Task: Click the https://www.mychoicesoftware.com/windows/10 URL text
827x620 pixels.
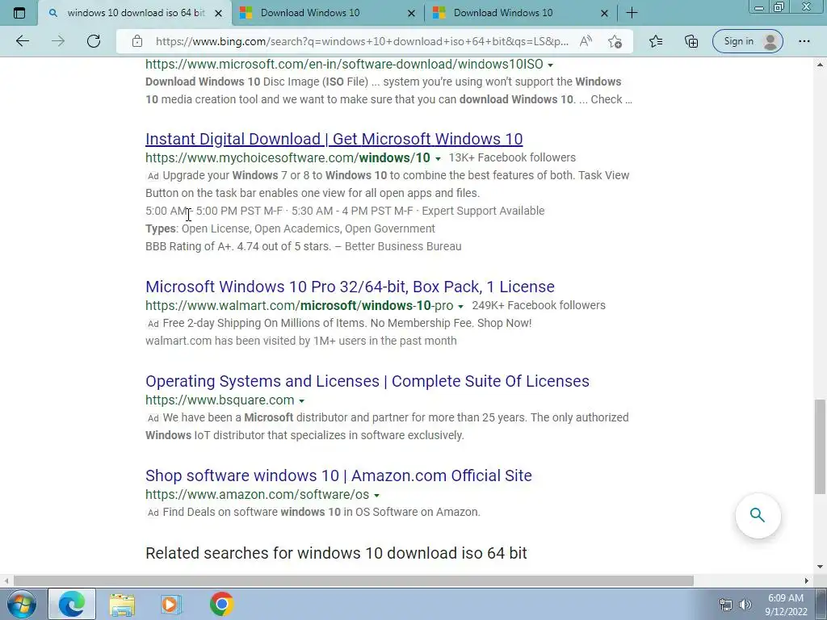Action: [288, 157]
